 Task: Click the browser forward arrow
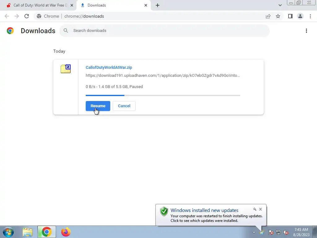(17, 16)
